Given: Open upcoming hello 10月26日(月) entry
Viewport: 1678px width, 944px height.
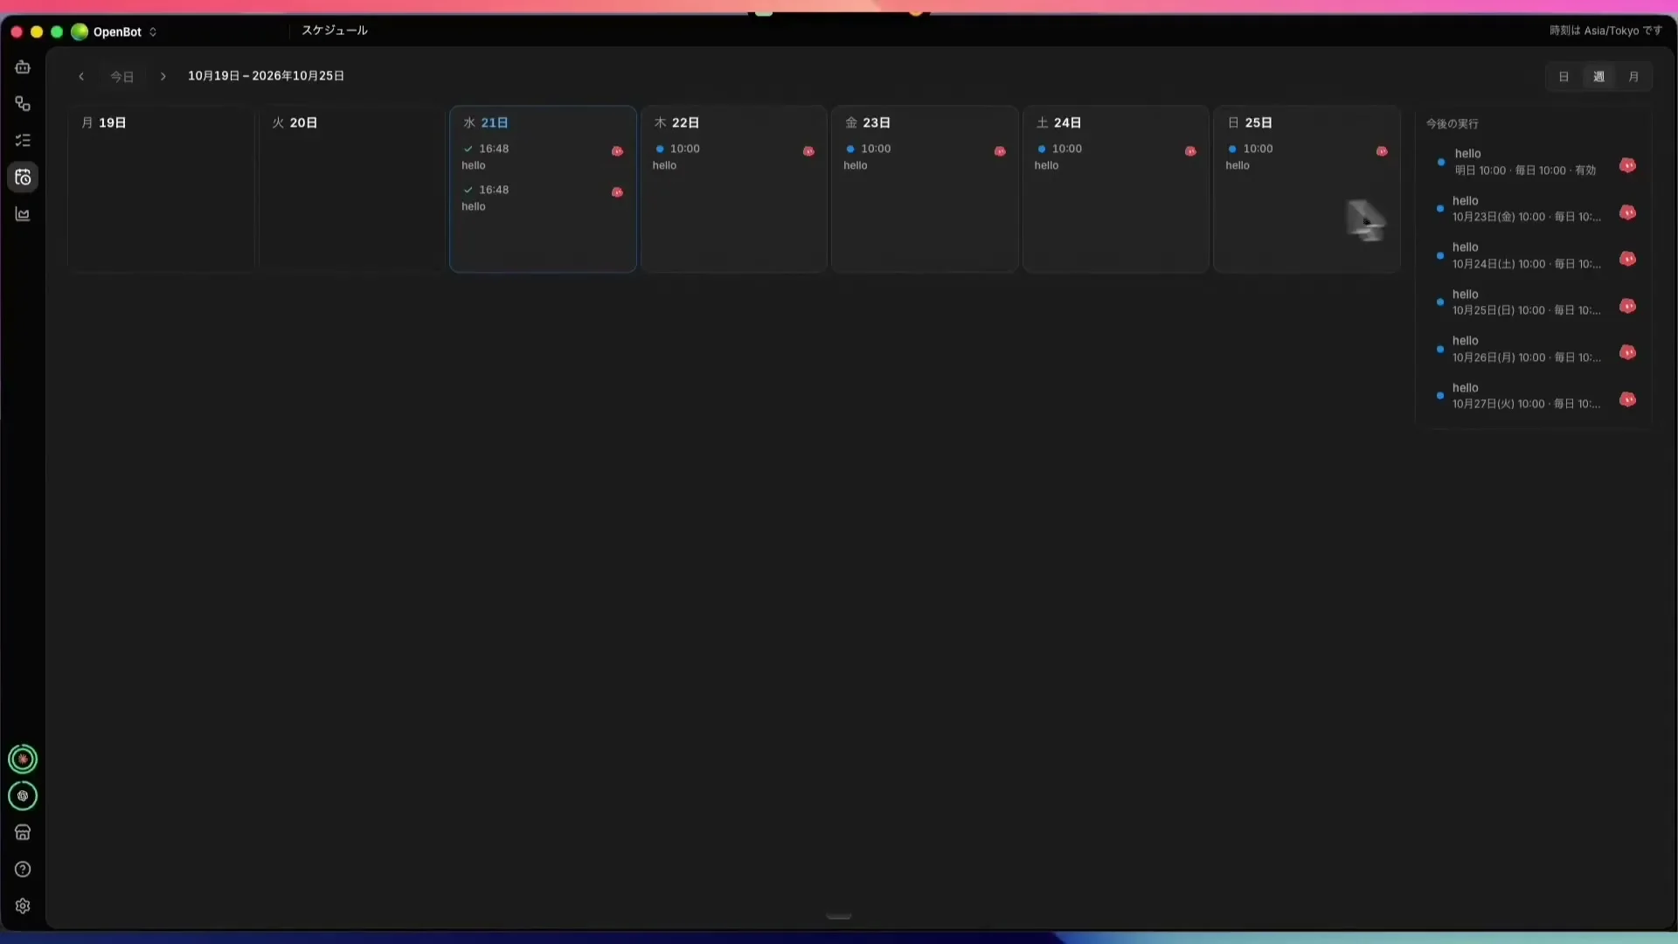Looking at the screenshot, I should coord(1536,349).
